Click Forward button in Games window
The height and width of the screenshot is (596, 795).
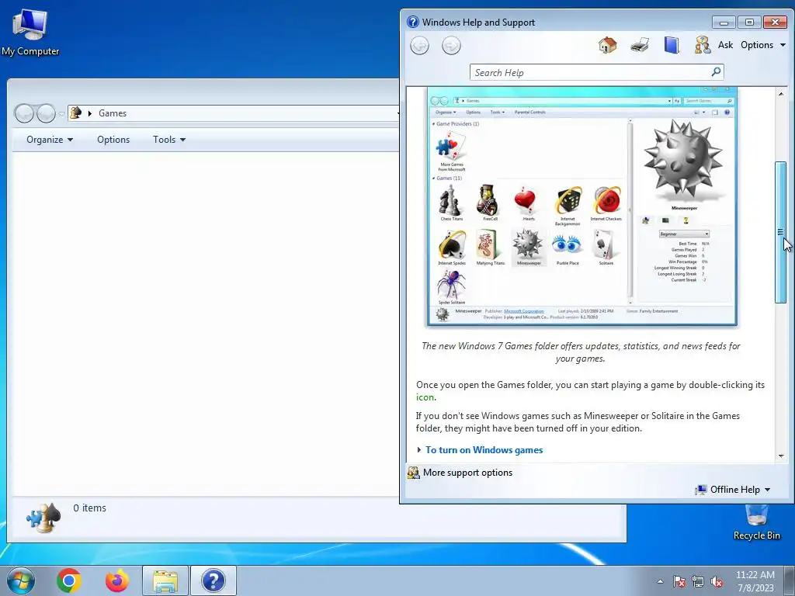[46, 113]
